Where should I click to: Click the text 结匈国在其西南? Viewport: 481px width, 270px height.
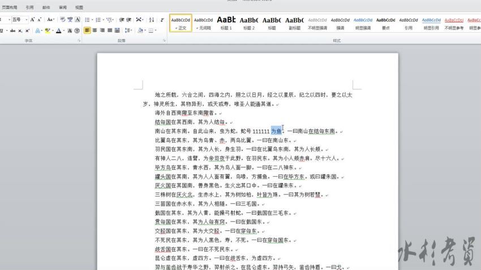(x=174, y=122)
